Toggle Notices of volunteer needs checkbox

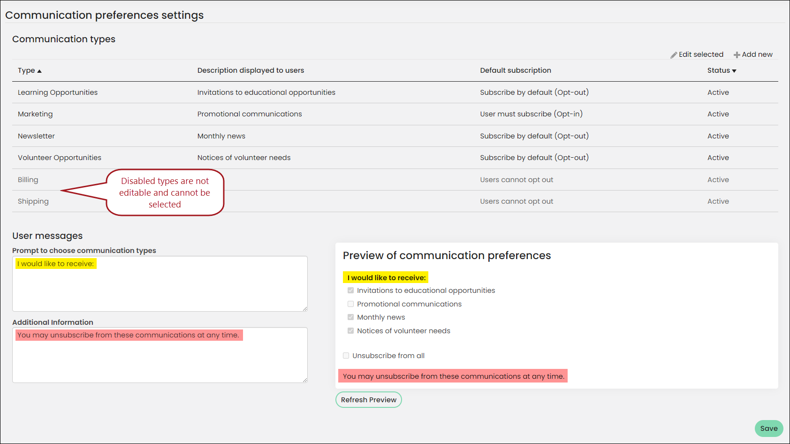350,331
